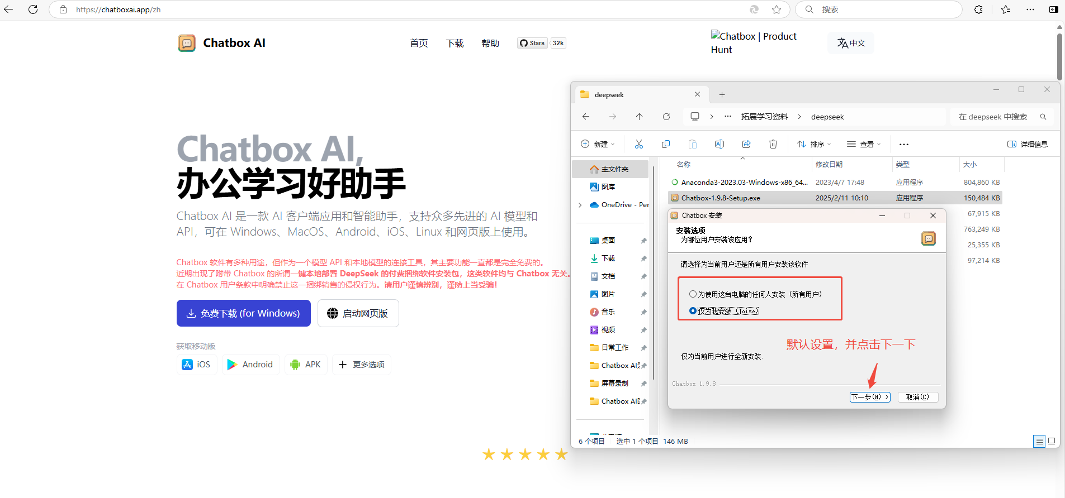
Task: Select 仅为我安装 radio option
Action: point(693,311)
